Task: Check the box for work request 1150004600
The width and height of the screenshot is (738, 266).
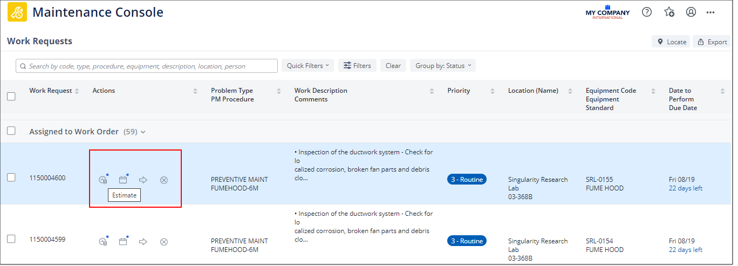Action: click(11, 178)
